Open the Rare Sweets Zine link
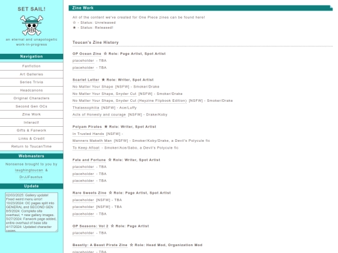Viewport: 338px width, 253px height. pyautogui.click(x=90, y=193)
